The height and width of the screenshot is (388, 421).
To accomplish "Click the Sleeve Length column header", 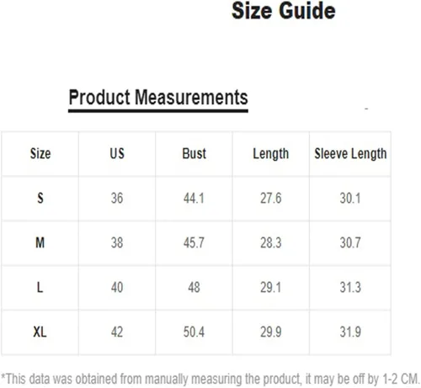I will (x=350, y=154).
